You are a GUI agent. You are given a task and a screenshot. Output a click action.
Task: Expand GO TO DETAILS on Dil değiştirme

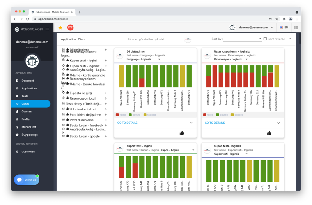(191, 123)
